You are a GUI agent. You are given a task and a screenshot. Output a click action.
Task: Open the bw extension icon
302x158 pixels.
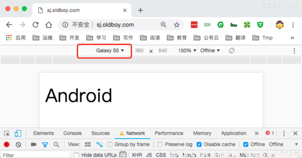point(233,25)
